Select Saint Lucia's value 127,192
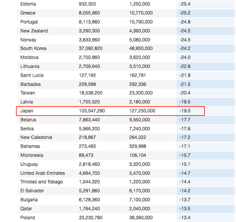The image size is (236, 222). click(87, 75)
